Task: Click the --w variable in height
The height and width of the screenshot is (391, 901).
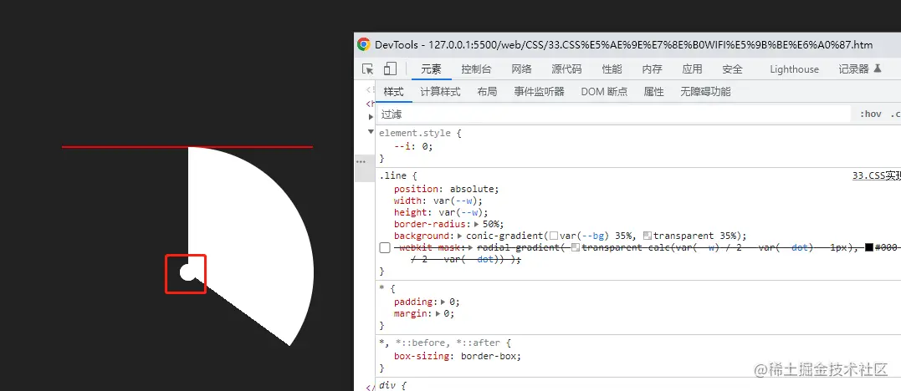Action: point(471,212)
